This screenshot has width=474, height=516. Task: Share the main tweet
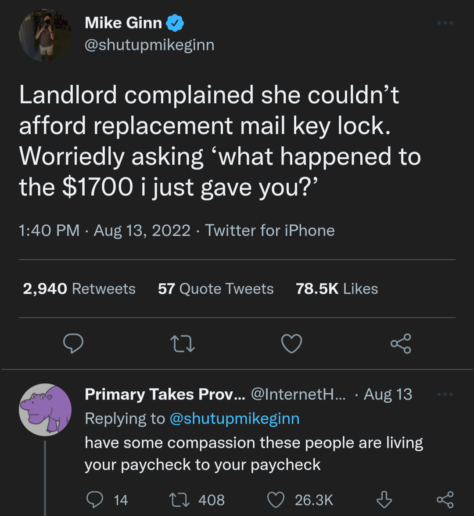pyautogui.click(x=401, y=343)
